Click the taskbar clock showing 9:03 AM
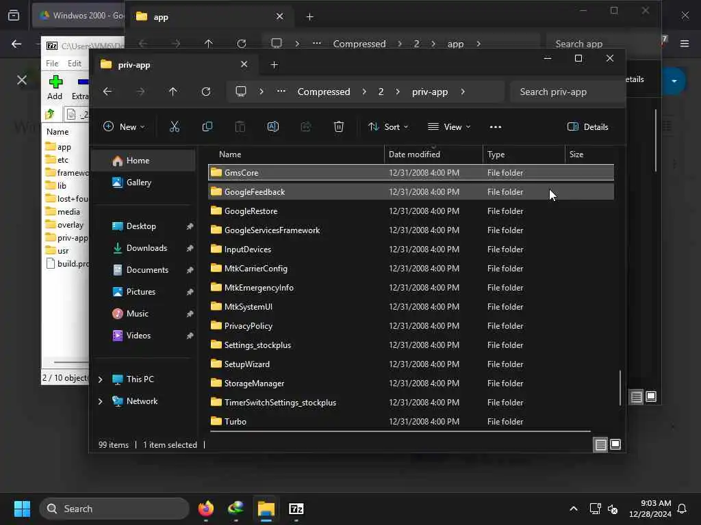 (x=650, y=509)
